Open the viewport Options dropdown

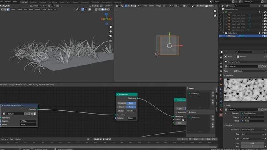click(x=108, y=6)
